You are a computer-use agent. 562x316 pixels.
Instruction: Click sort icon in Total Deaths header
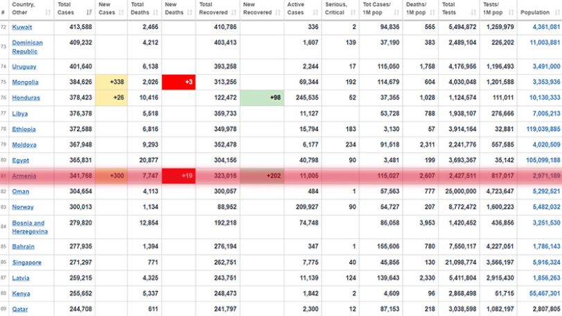coord(155,12)
